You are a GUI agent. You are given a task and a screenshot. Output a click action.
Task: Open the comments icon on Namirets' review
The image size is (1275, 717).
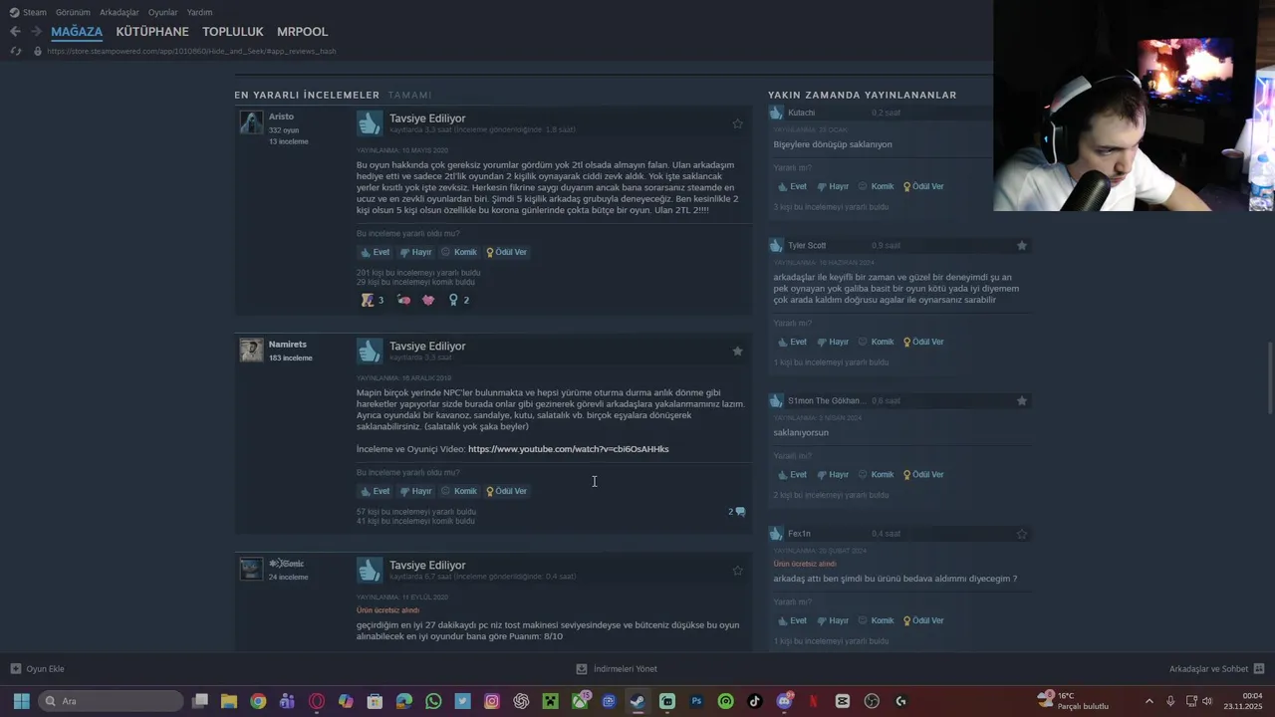tap(739, 512)
